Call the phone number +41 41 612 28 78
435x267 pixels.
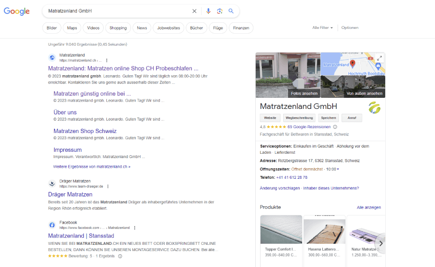292,177
